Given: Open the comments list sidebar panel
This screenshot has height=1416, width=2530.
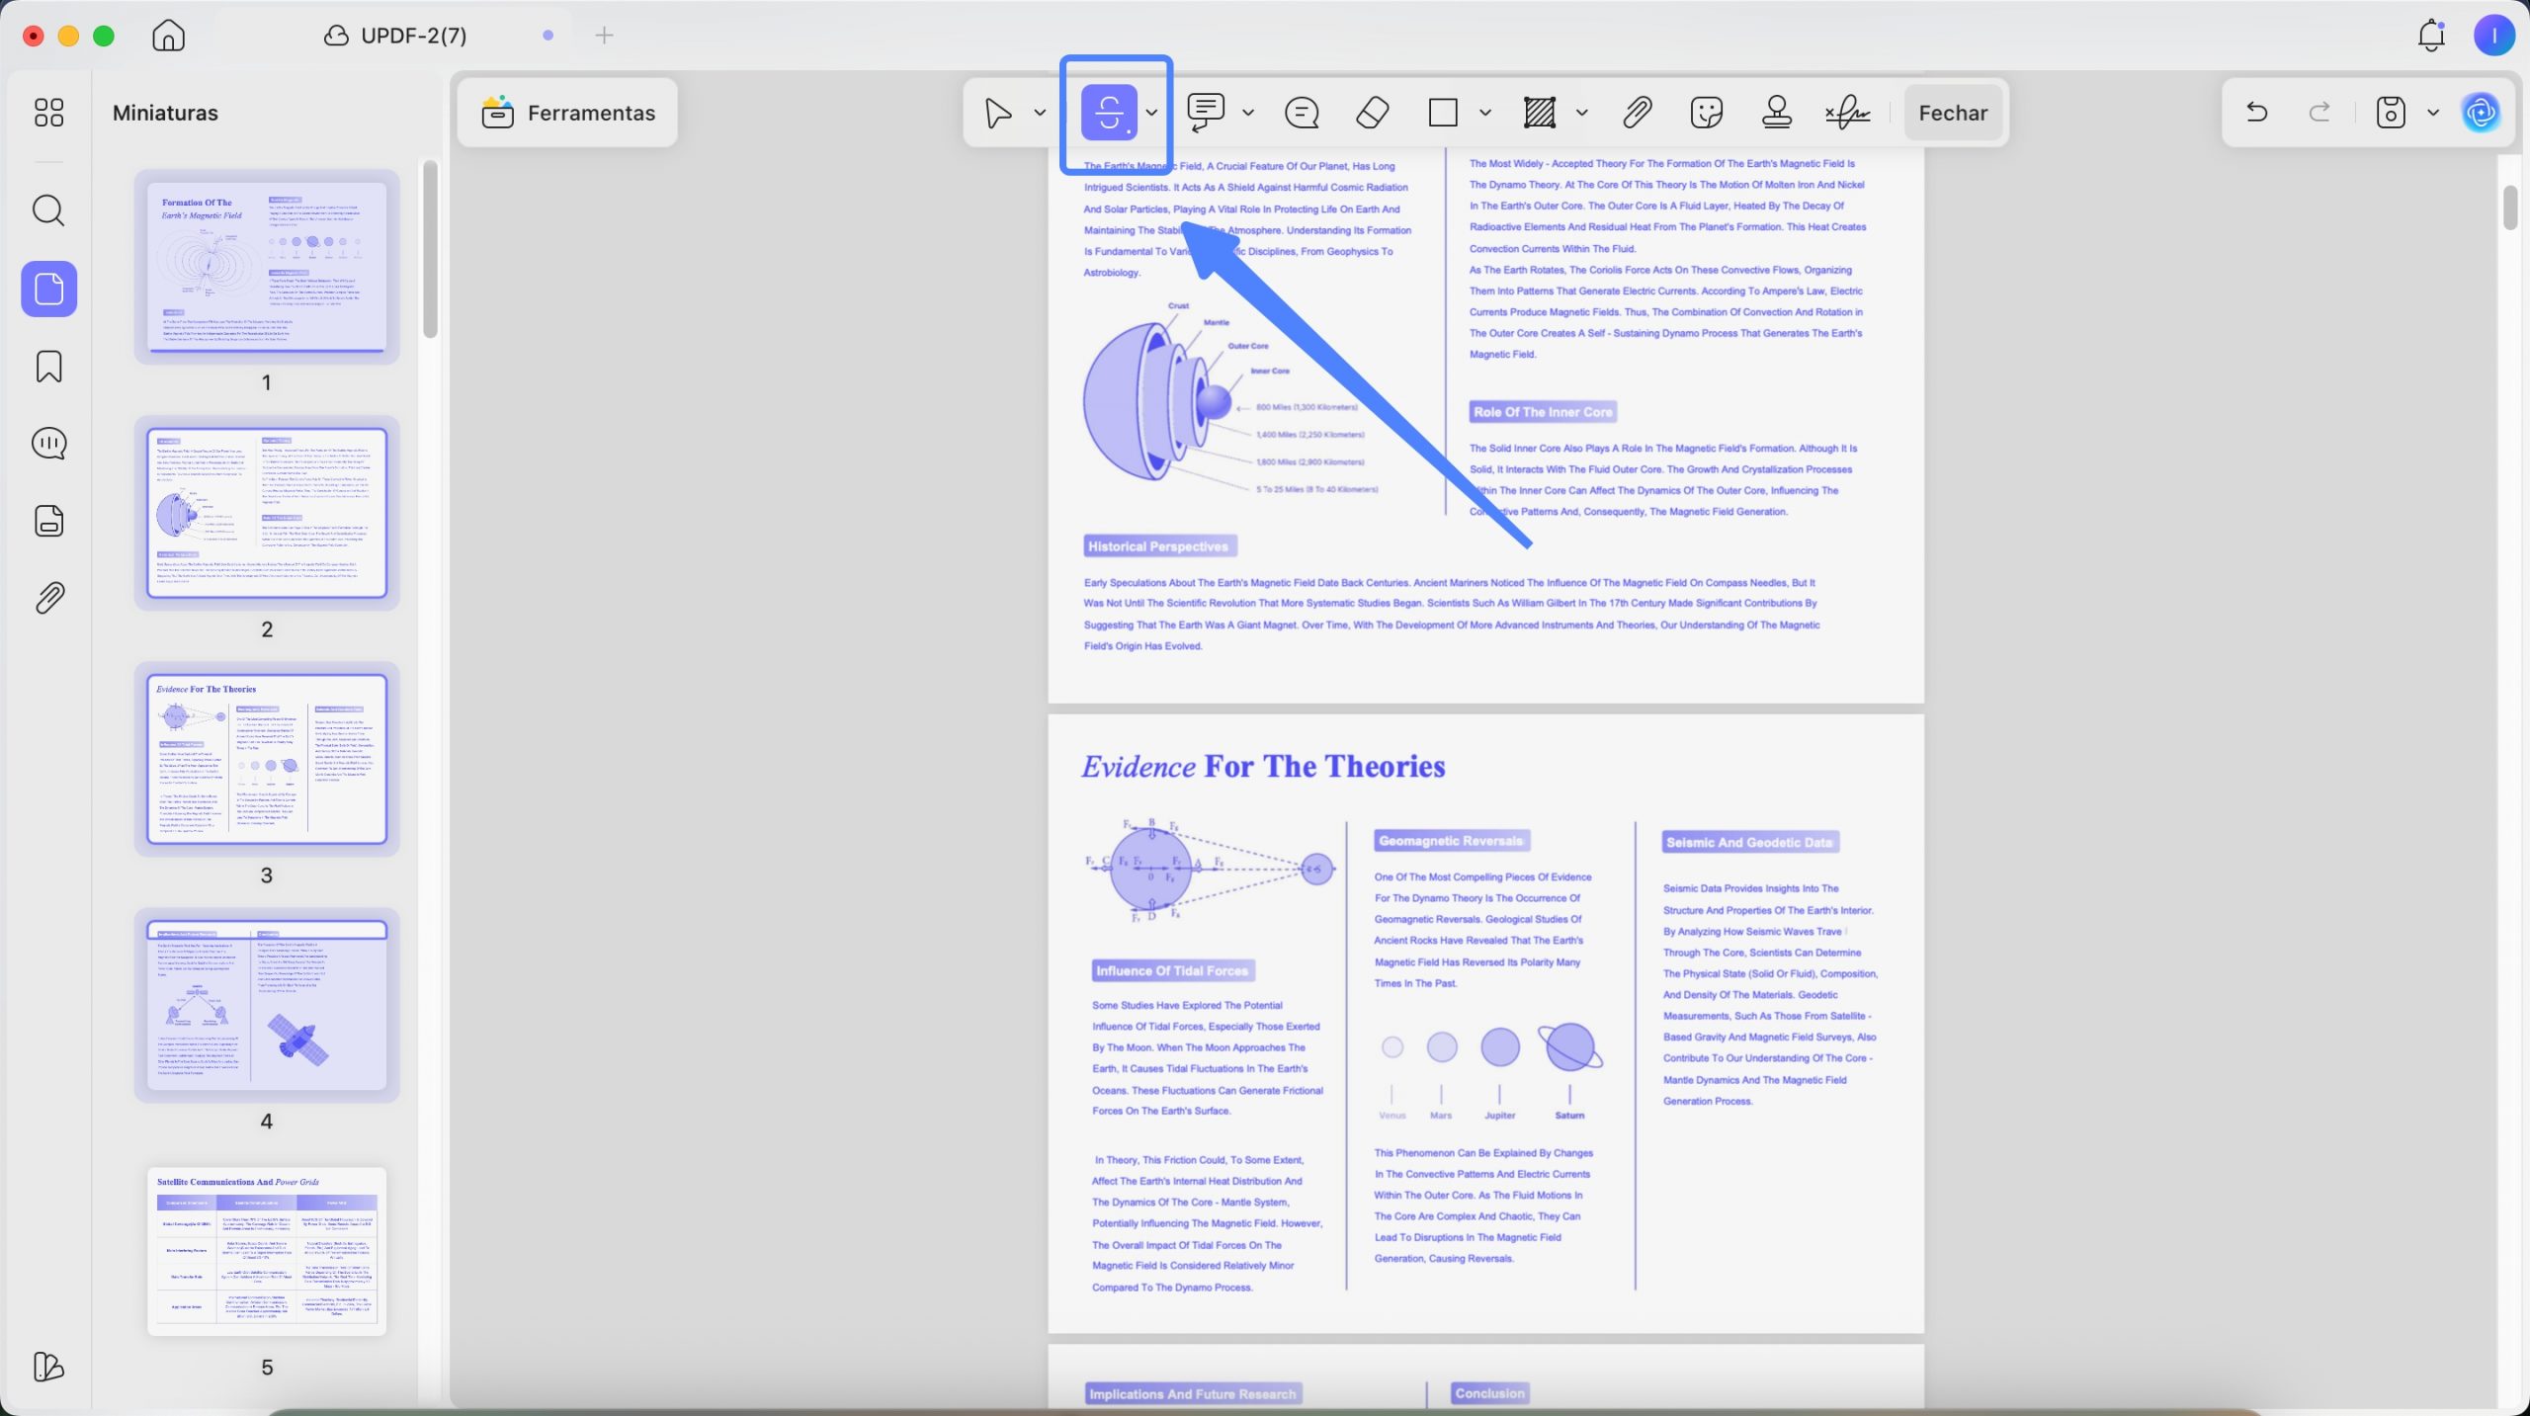Looking at the screenshot, I should pyautogui.click(x=48, y=444).
